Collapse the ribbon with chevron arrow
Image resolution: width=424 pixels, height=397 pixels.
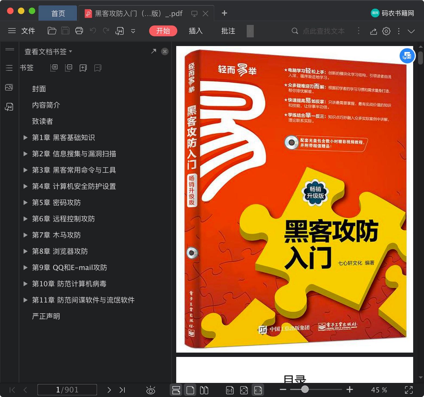click(411, 31)
